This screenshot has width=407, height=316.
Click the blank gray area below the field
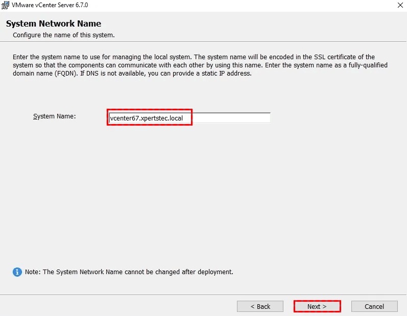204,194
